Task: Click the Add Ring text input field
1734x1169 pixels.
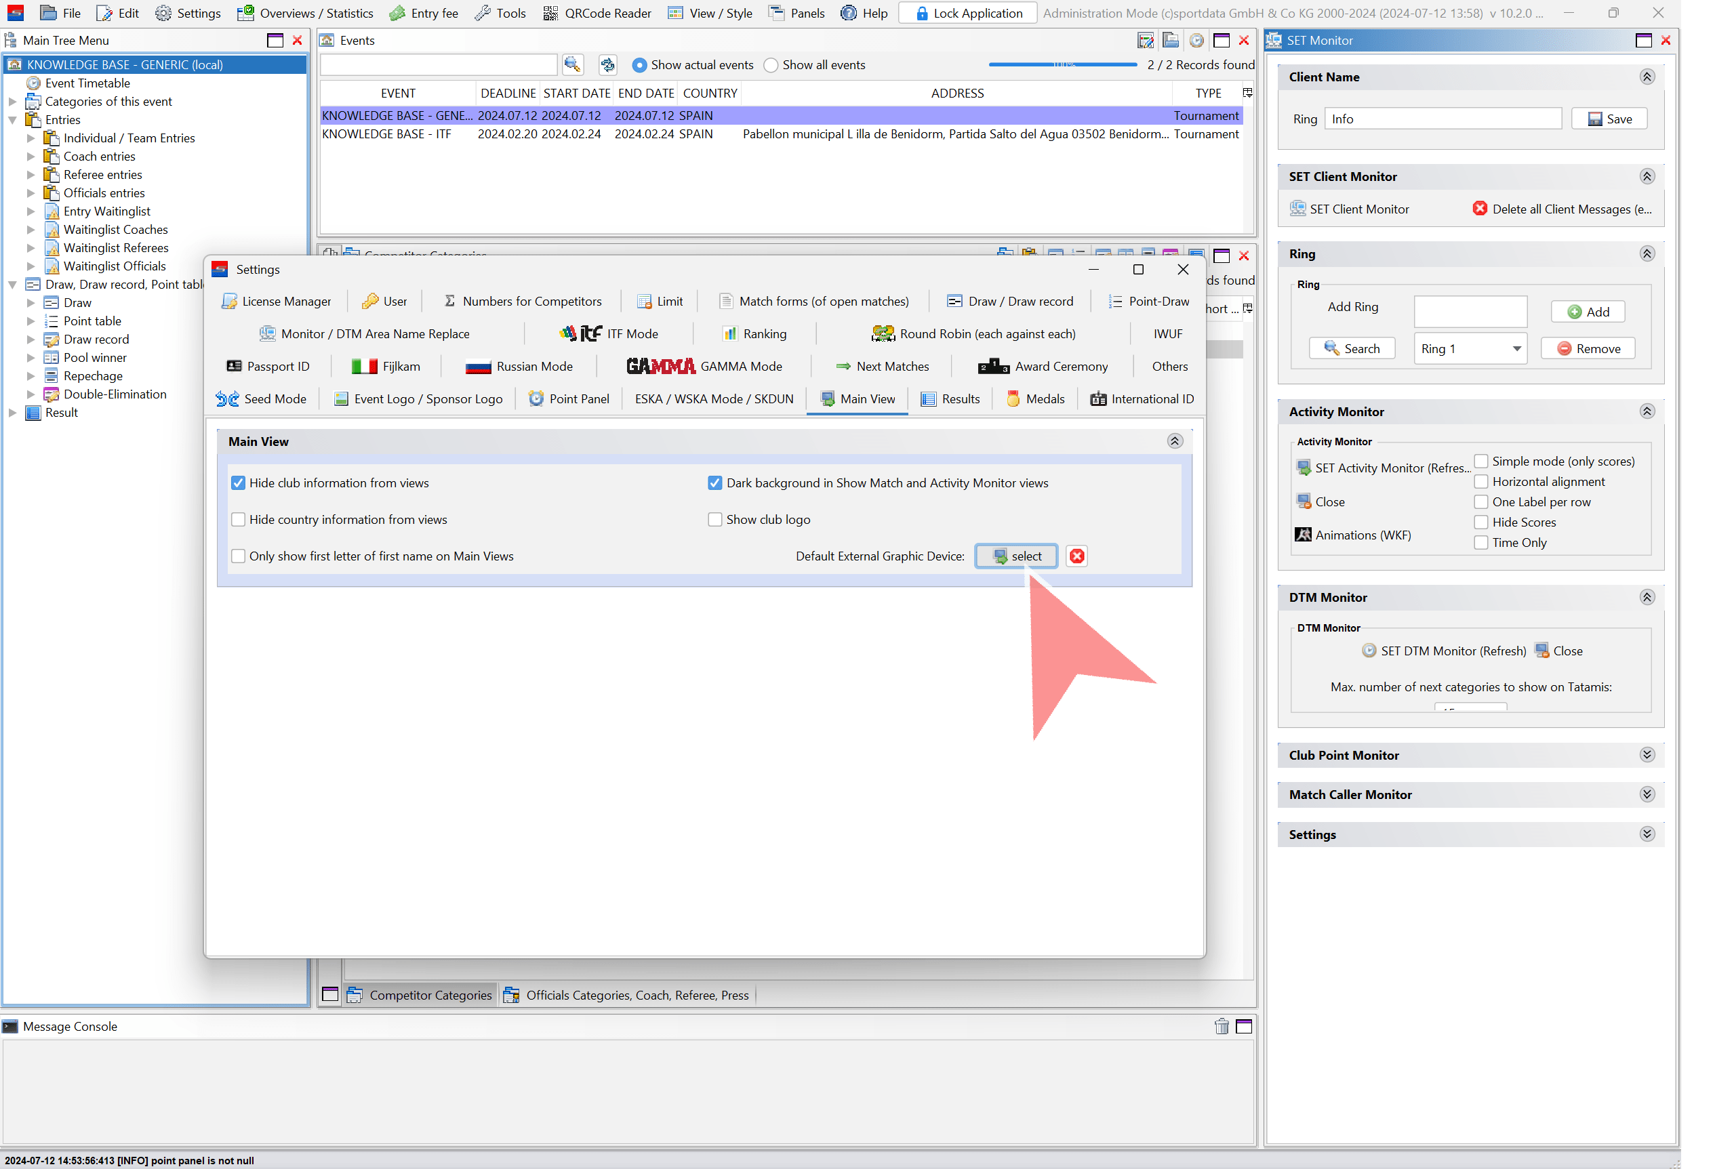Action: tap(1470, 312)
